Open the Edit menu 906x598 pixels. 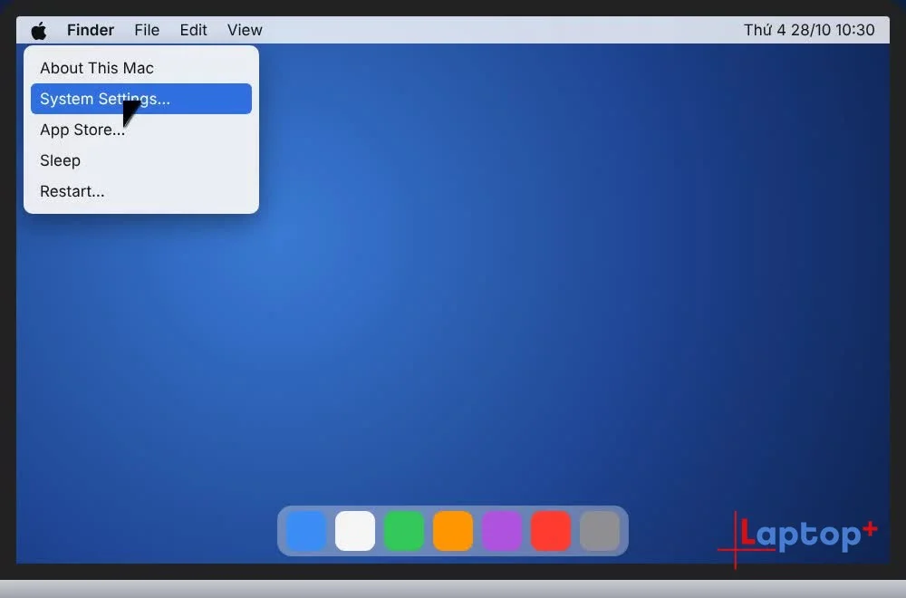[x=193, y=30]
